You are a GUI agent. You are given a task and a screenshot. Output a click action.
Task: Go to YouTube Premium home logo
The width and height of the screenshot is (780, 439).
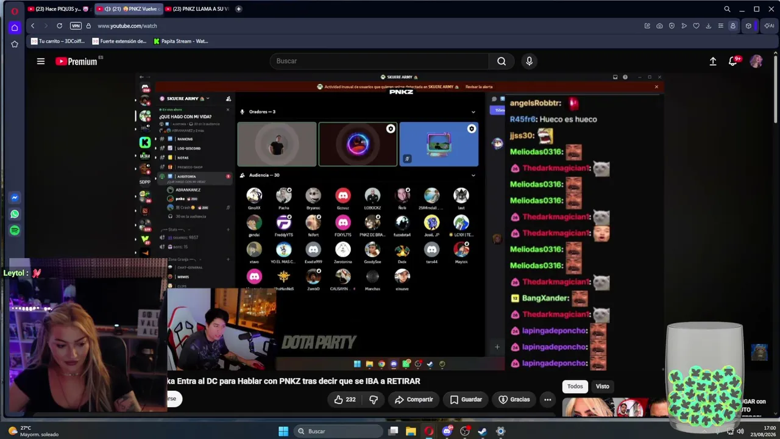point(76,61)
